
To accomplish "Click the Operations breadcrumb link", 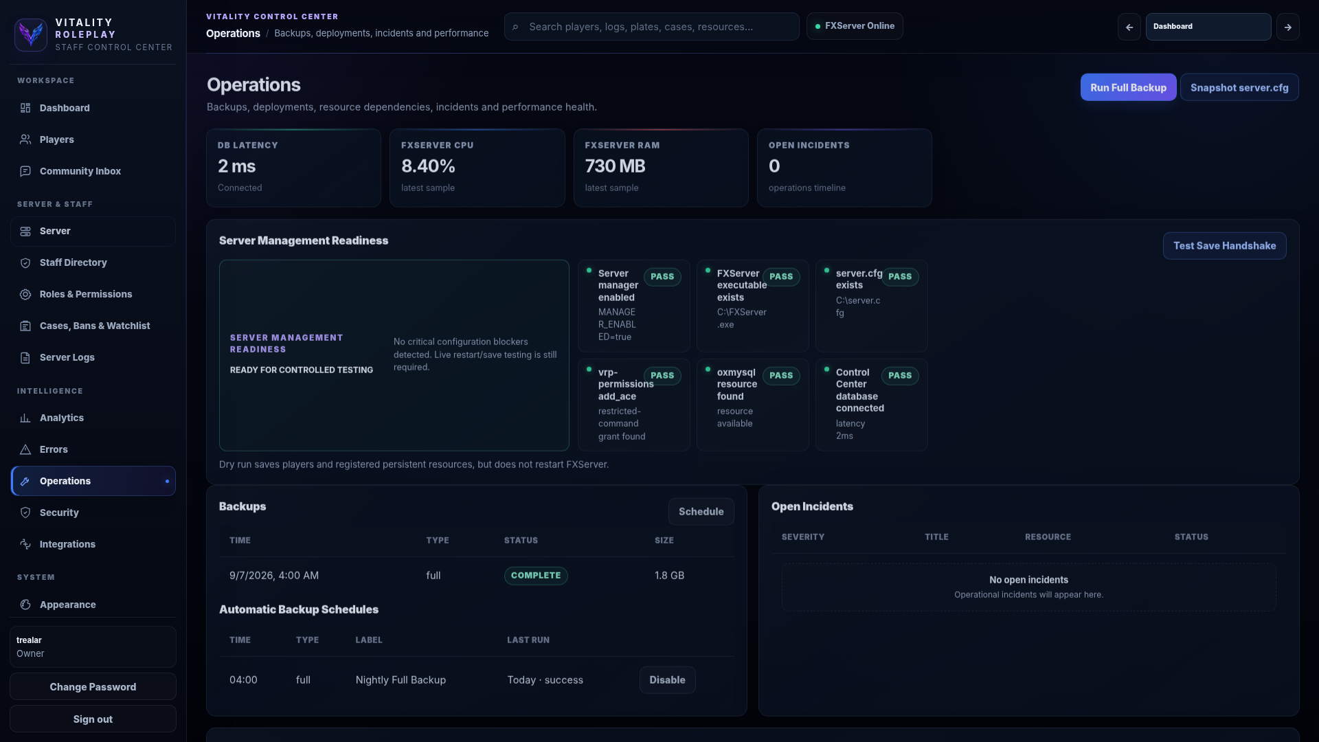I will (x=233, y=33).
